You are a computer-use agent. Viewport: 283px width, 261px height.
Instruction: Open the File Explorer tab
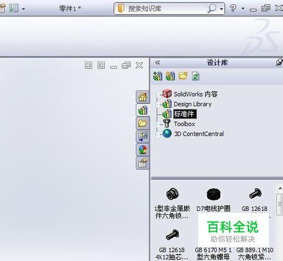point(143,123)
